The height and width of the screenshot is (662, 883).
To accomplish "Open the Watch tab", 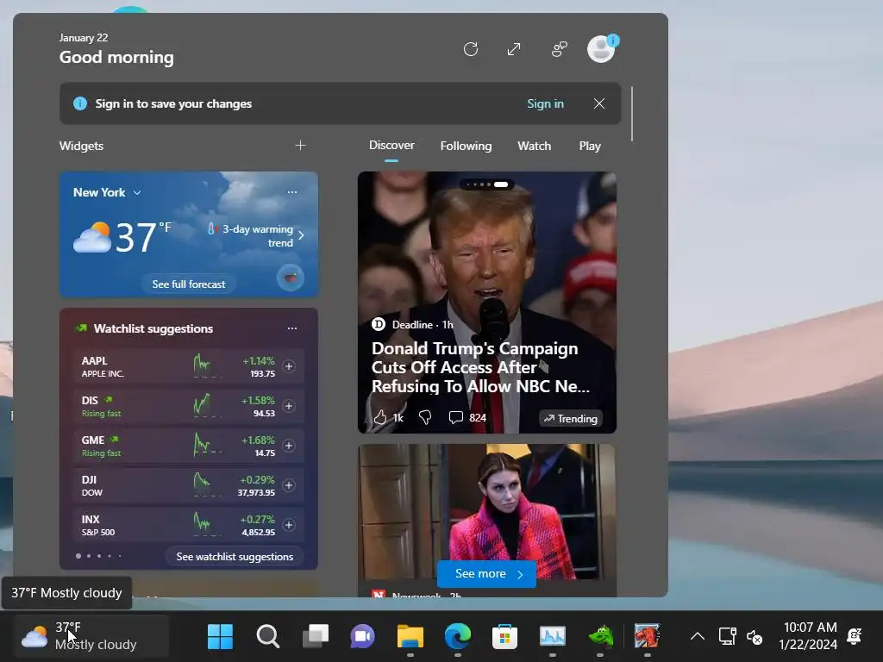I will (x=534, y=146).
